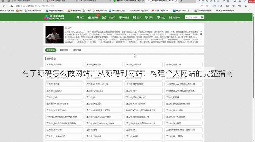The height and width of the screenshot is (142, 255).
Task: Open the PDF转Word转换器 bookmark
Action: (204, 10)
